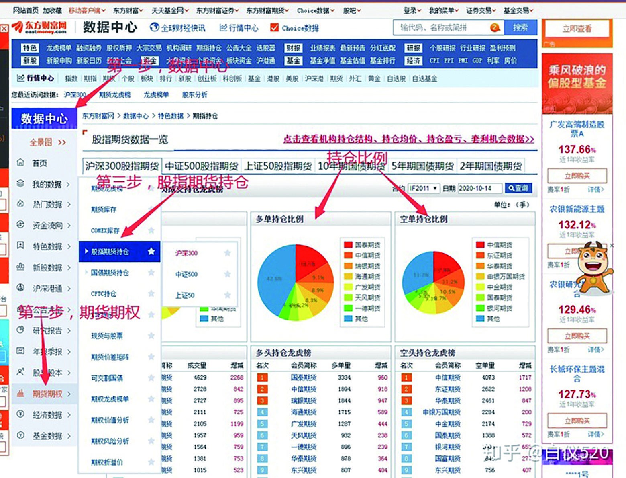626x478 pixels.
Task: Toggle the star next to 股指期货持仓
Action: pyautogui.click(x=151, y=251)
